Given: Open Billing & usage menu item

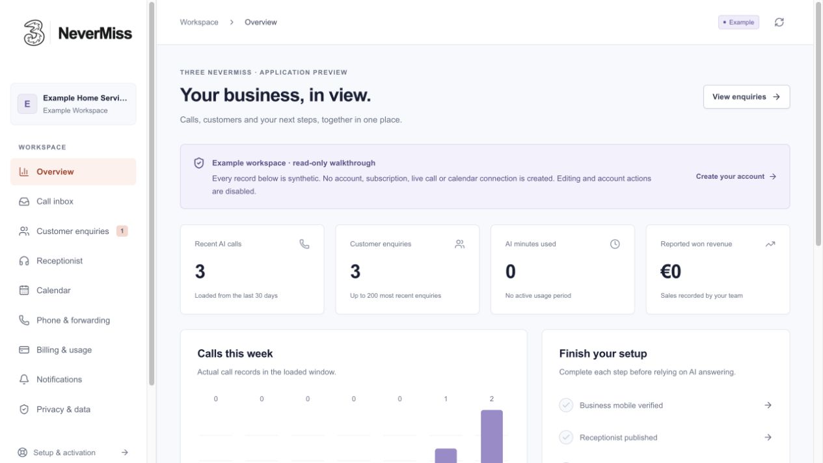Looking at the screenshot, I should pos(74,350).
